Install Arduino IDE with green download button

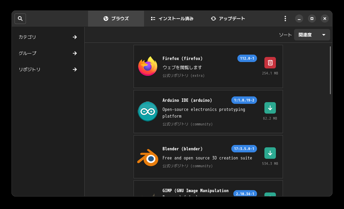tap(270, 108)
